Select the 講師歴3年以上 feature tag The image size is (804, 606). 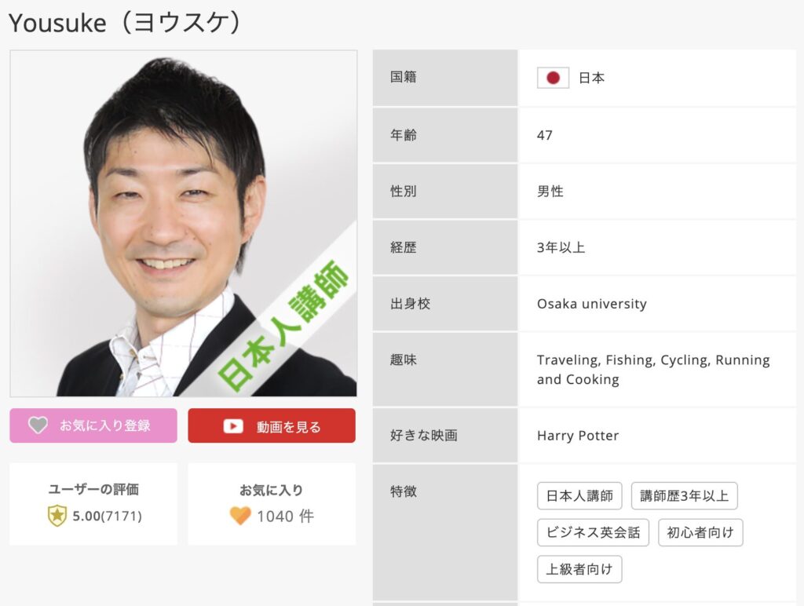(x=684, y=496)
